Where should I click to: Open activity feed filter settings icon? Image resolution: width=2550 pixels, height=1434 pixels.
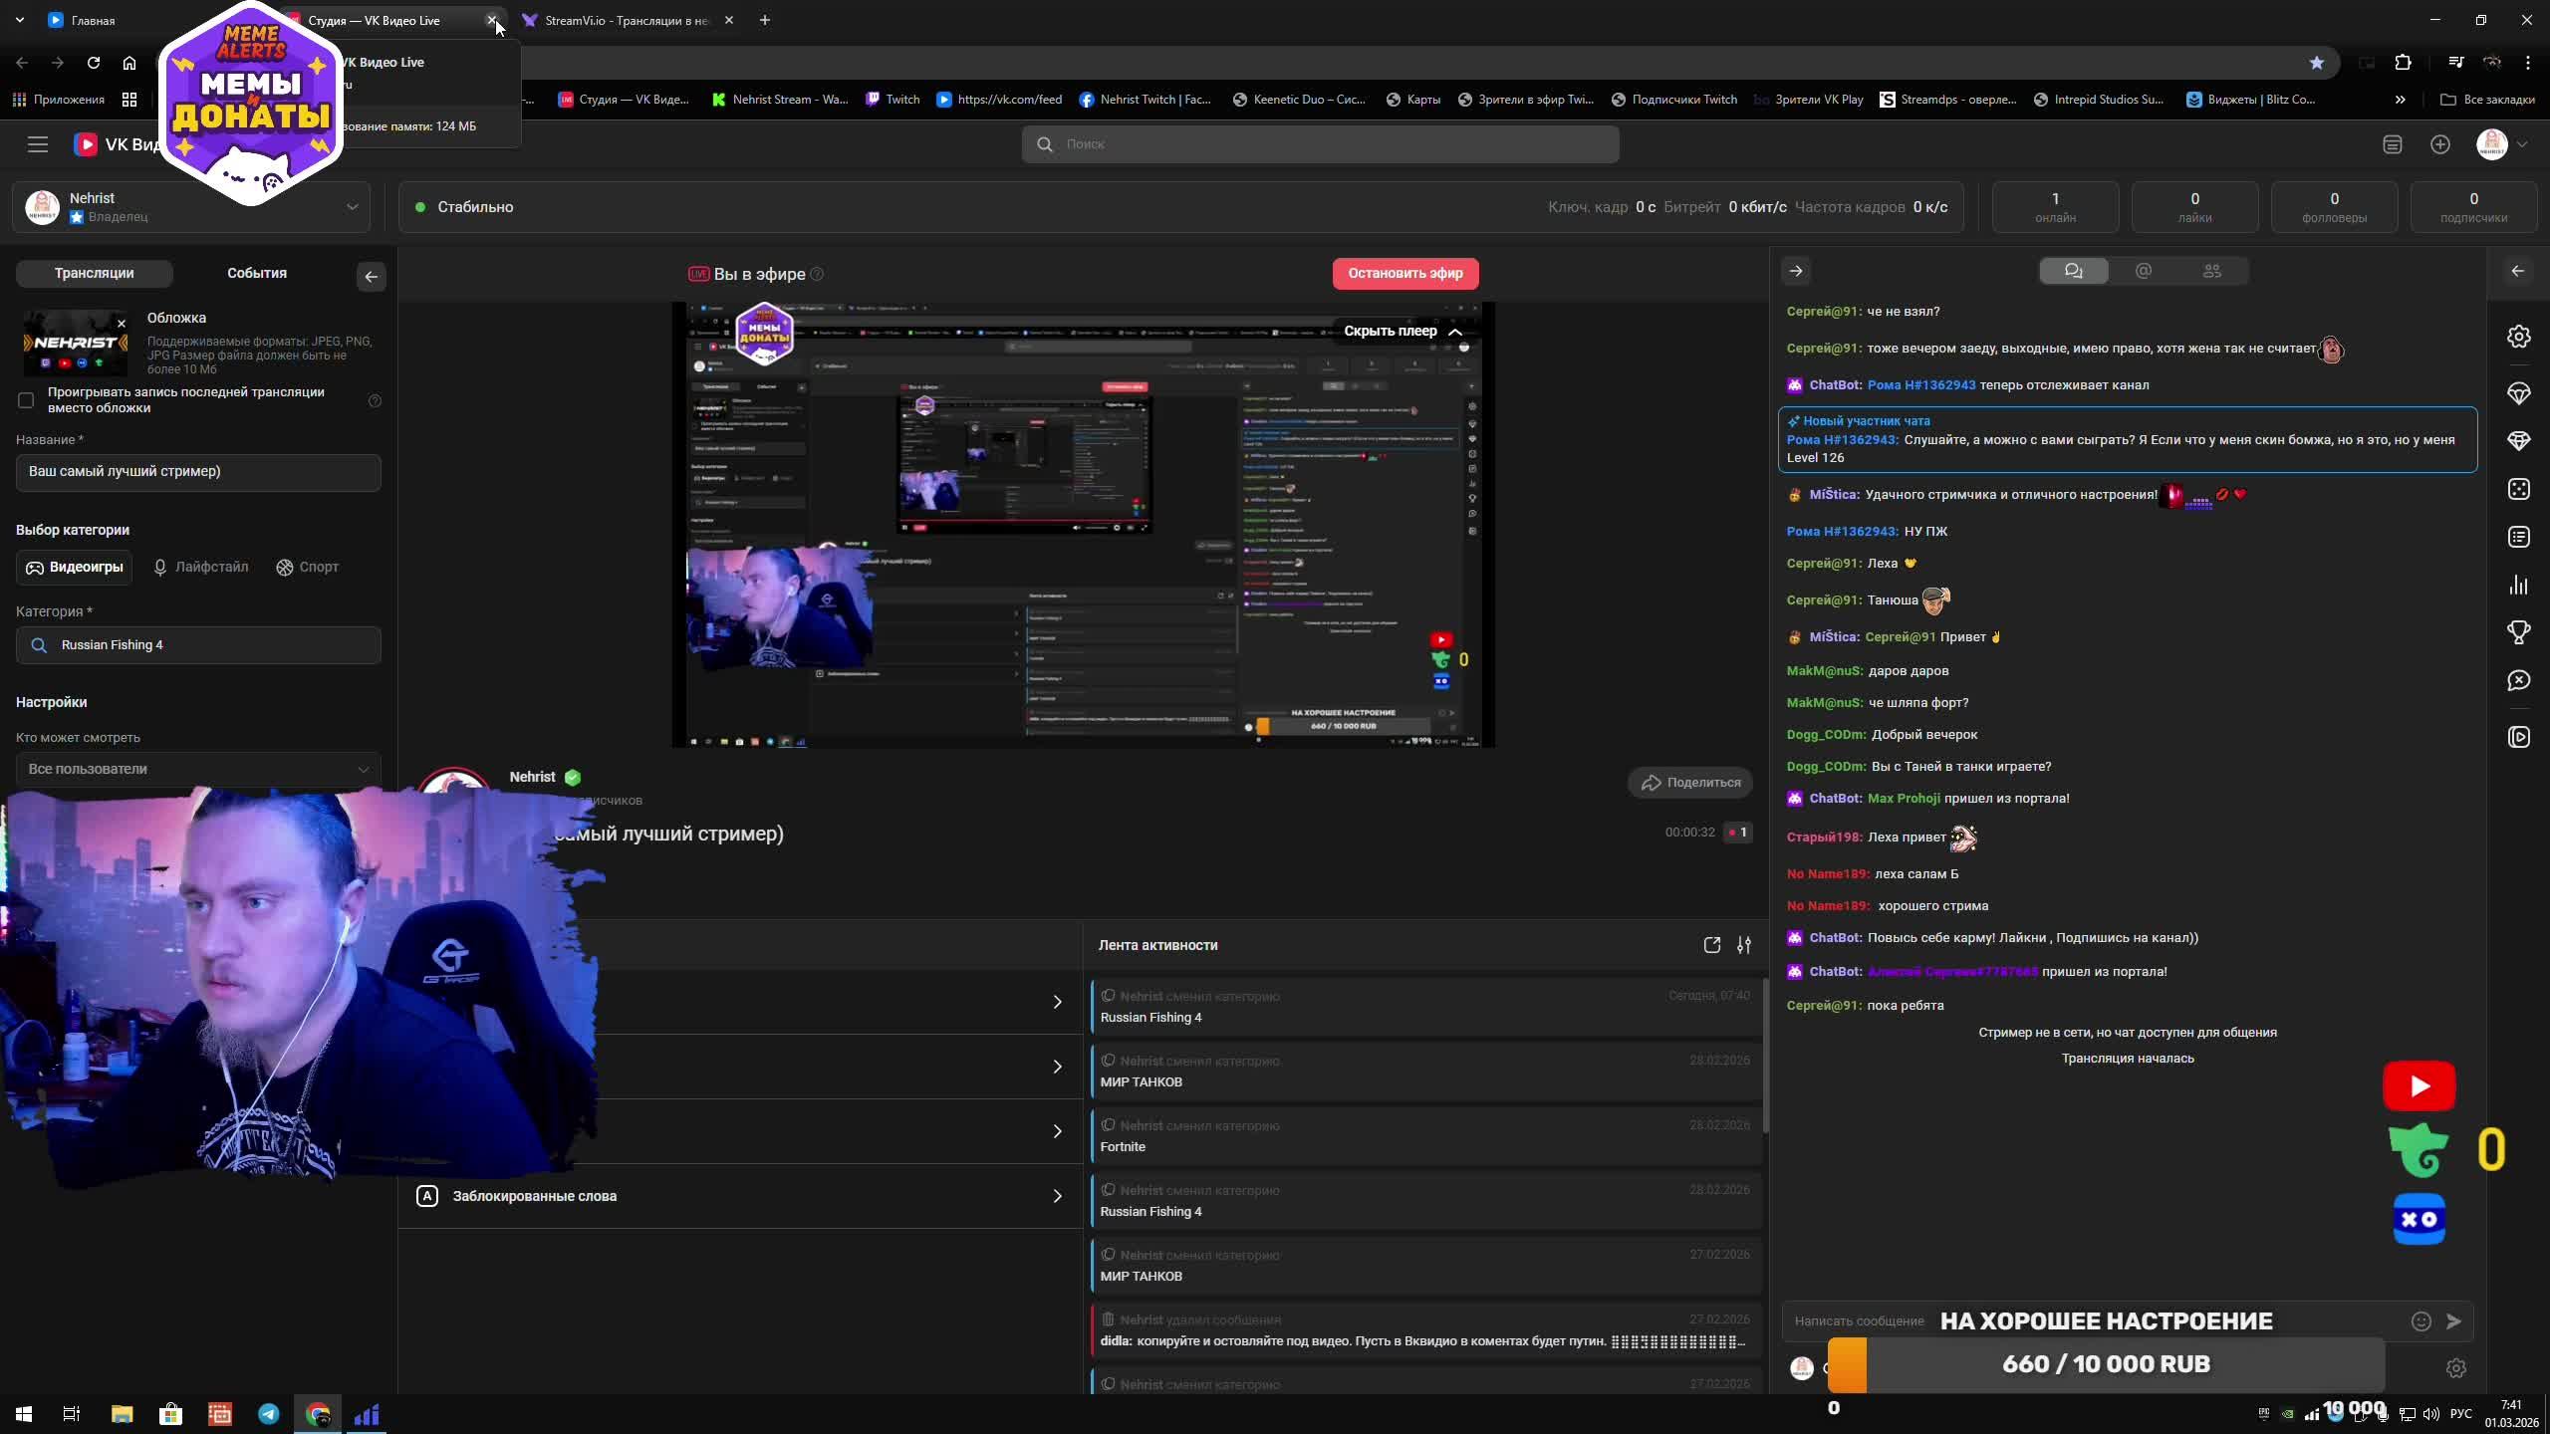click(x=1743, y=945)
